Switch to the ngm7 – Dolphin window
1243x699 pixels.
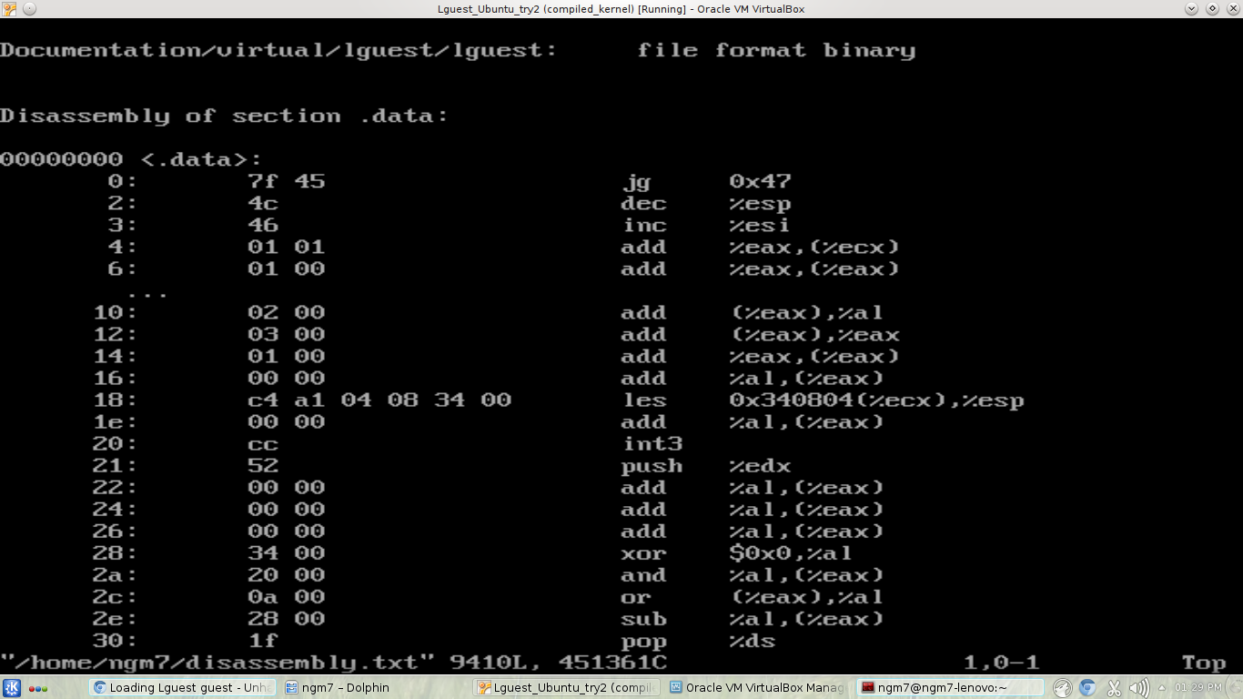pos(337,688)
